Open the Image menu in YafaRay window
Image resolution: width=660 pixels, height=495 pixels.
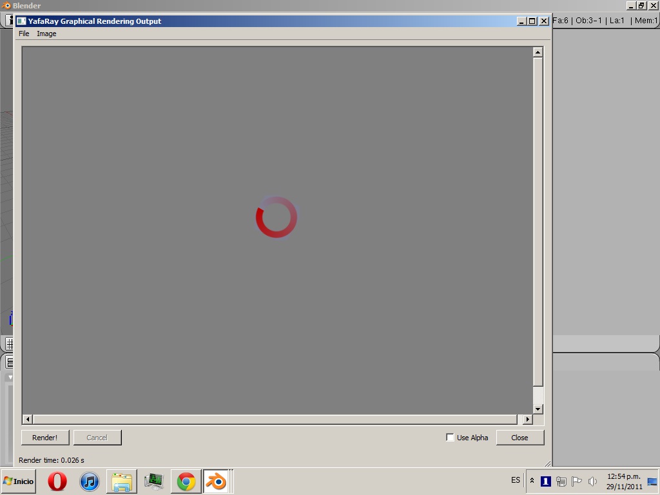(46, 34)
